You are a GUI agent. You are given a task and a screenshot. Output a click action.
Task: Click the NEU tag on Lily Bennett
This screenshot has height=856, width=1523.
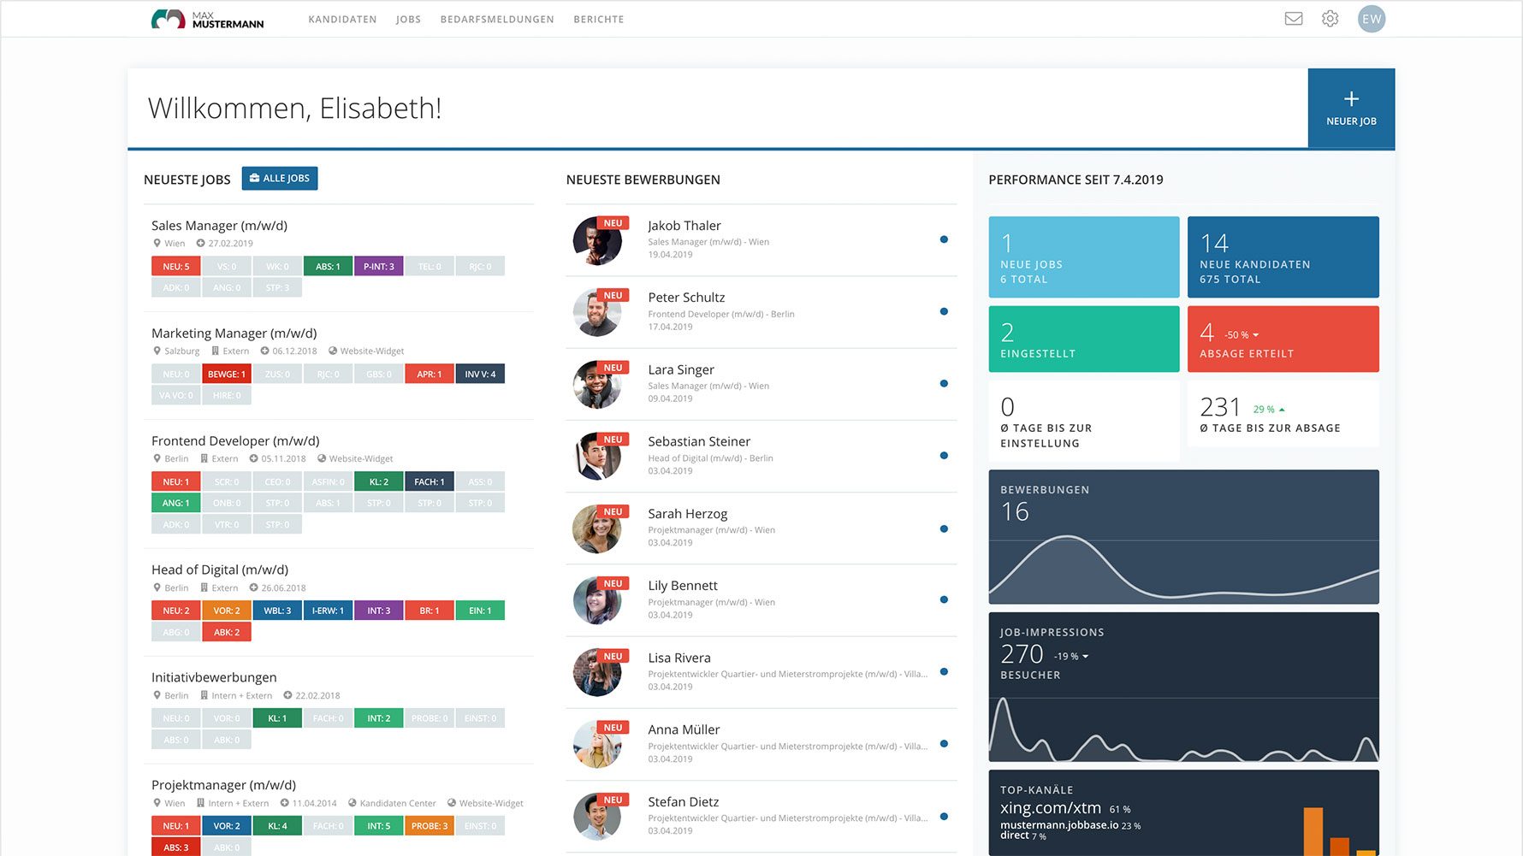click(613, 583)
